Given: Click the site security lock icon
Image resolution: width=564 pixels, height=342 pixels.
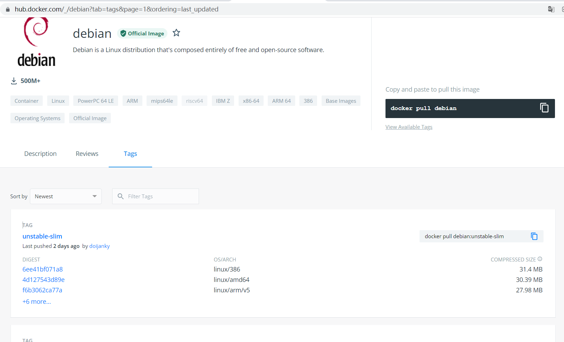Looking at the screenshot, I should click(8, 9).
